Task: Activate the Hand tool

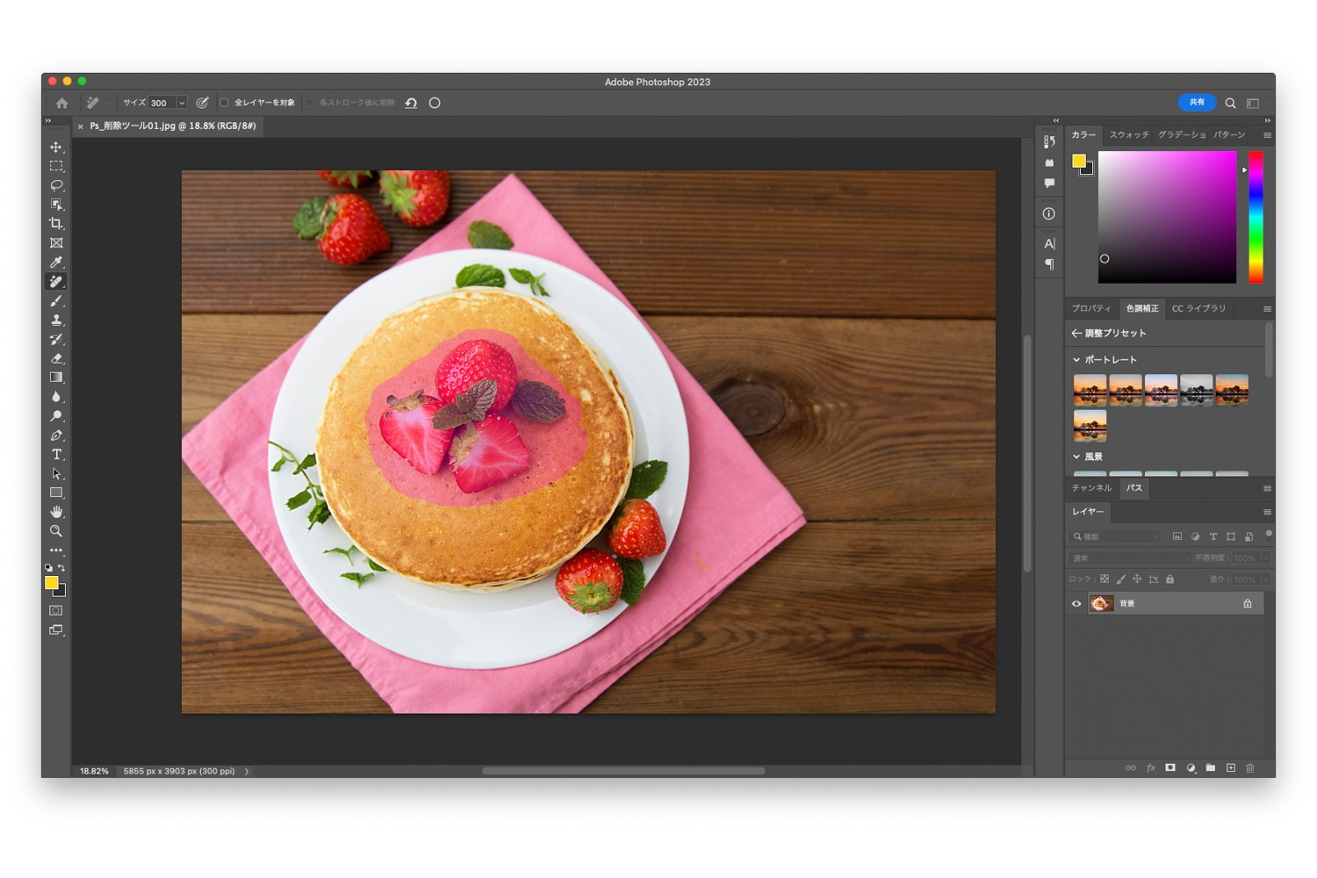Action: pos(56,512)
